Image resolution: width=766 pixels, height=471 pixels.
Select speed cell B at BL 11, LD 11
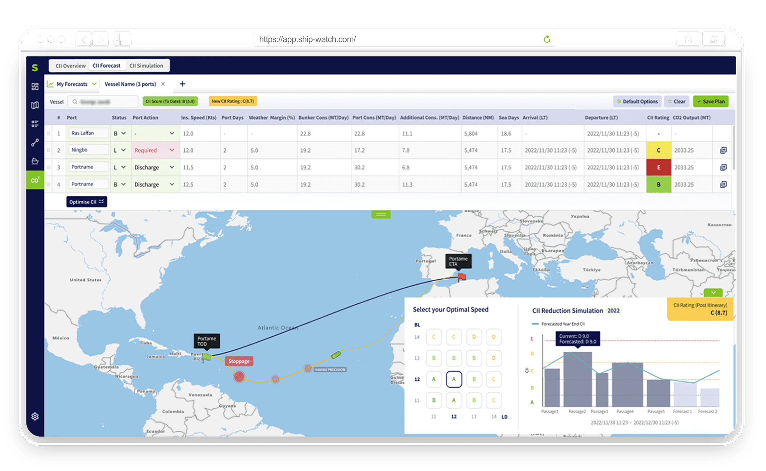[434, 400]
